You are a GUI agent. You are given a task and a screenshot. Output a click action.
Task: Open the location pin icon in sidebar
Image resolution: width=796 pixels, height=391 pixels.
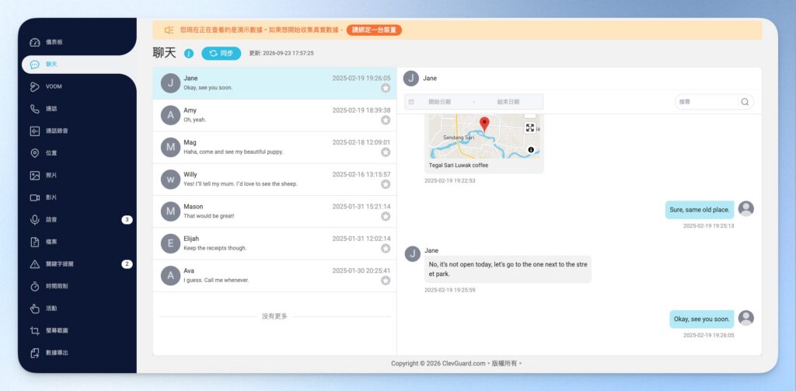[34, 153]
